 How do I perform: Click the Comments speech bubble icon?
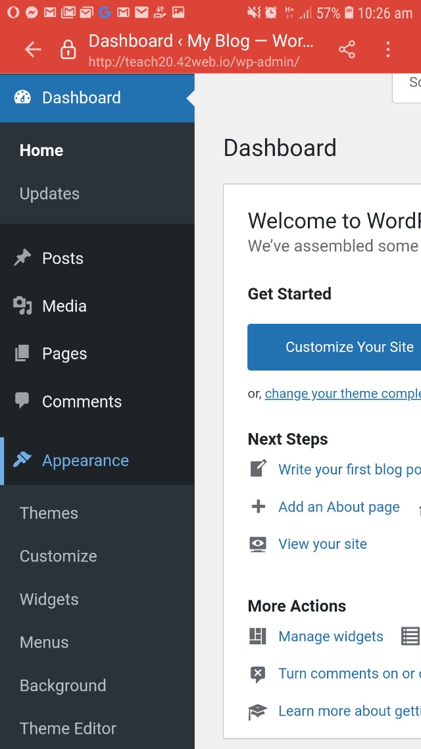(22, 401)
